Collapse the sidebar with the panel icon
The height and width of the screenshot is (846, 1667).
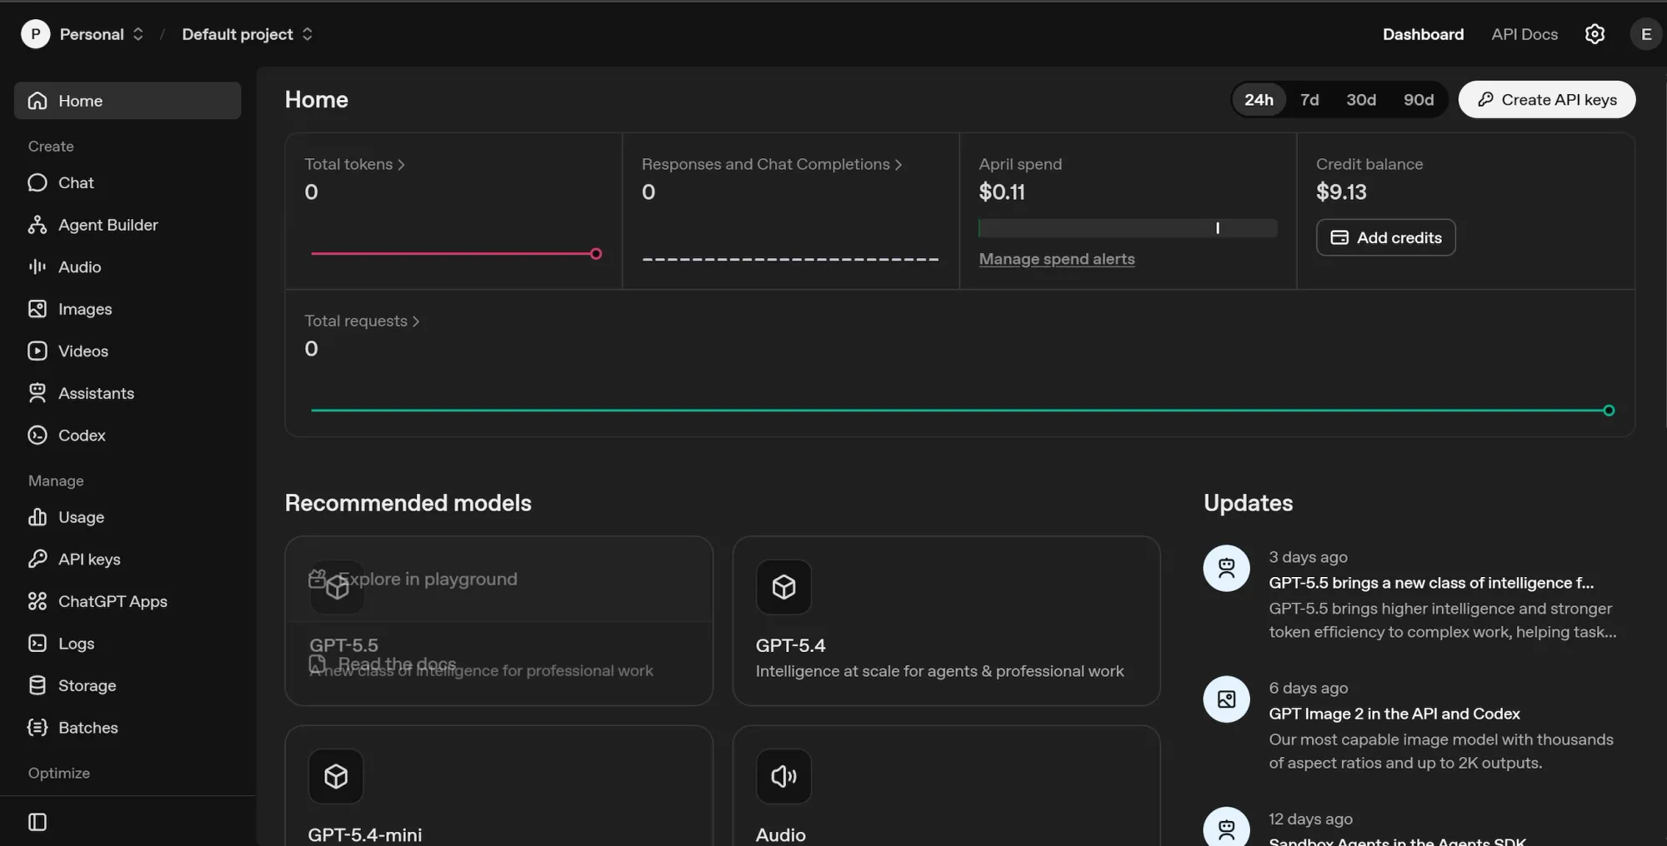click(x=38, y=822)
